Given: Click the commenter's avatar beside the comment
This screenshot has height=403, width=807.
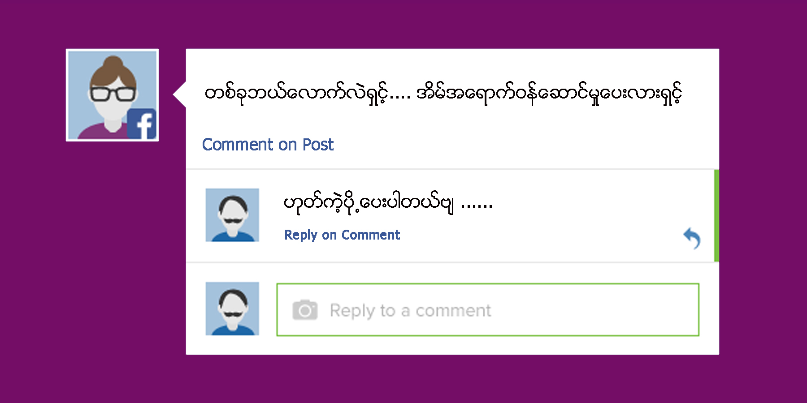Looking at the screenshot, I should point(232,215).
